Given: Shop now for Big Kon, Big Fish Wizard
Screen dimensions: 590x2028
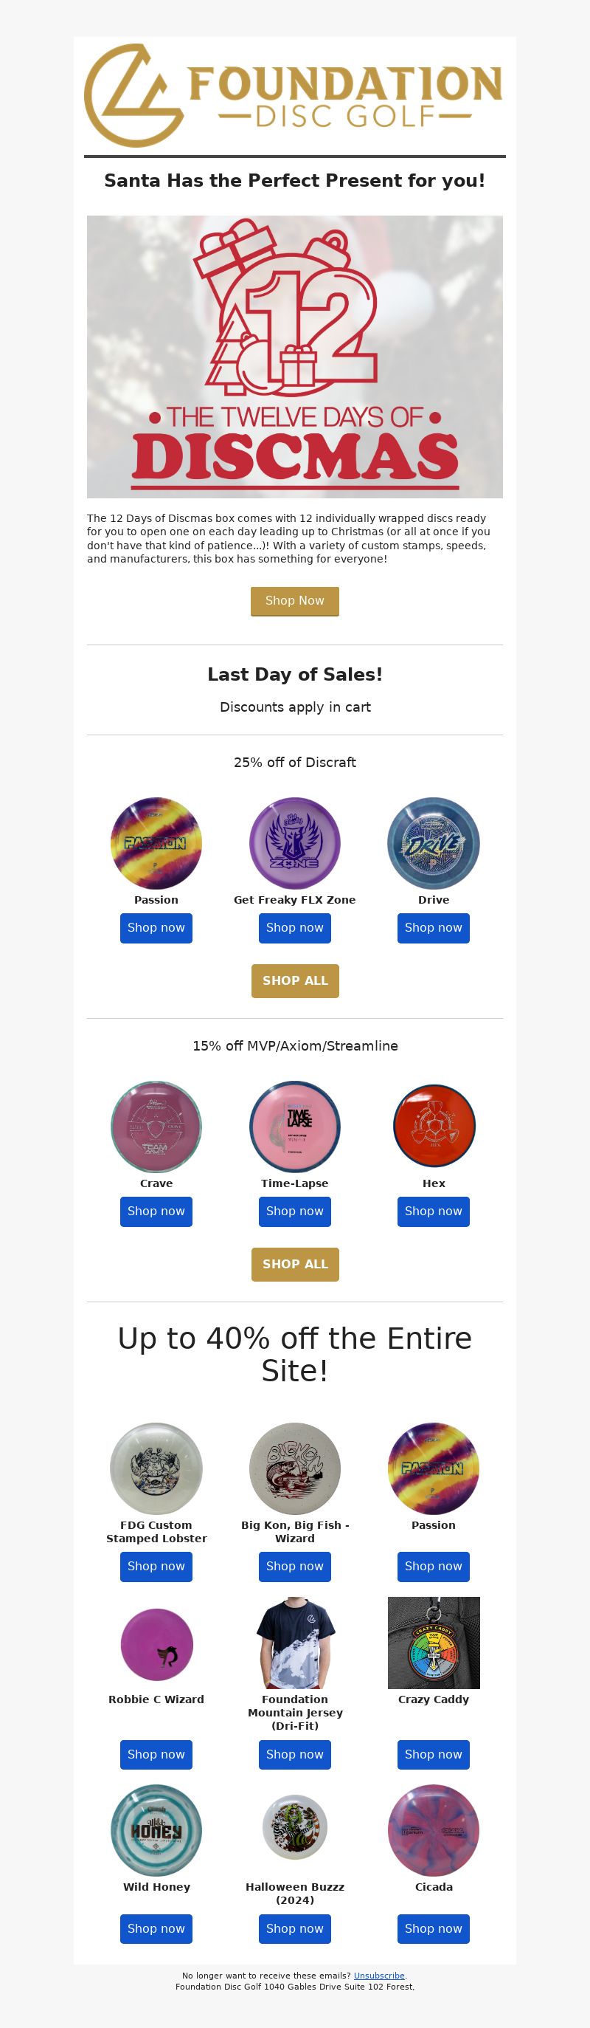Looking at the screenshot, I should click(294, 1566).
